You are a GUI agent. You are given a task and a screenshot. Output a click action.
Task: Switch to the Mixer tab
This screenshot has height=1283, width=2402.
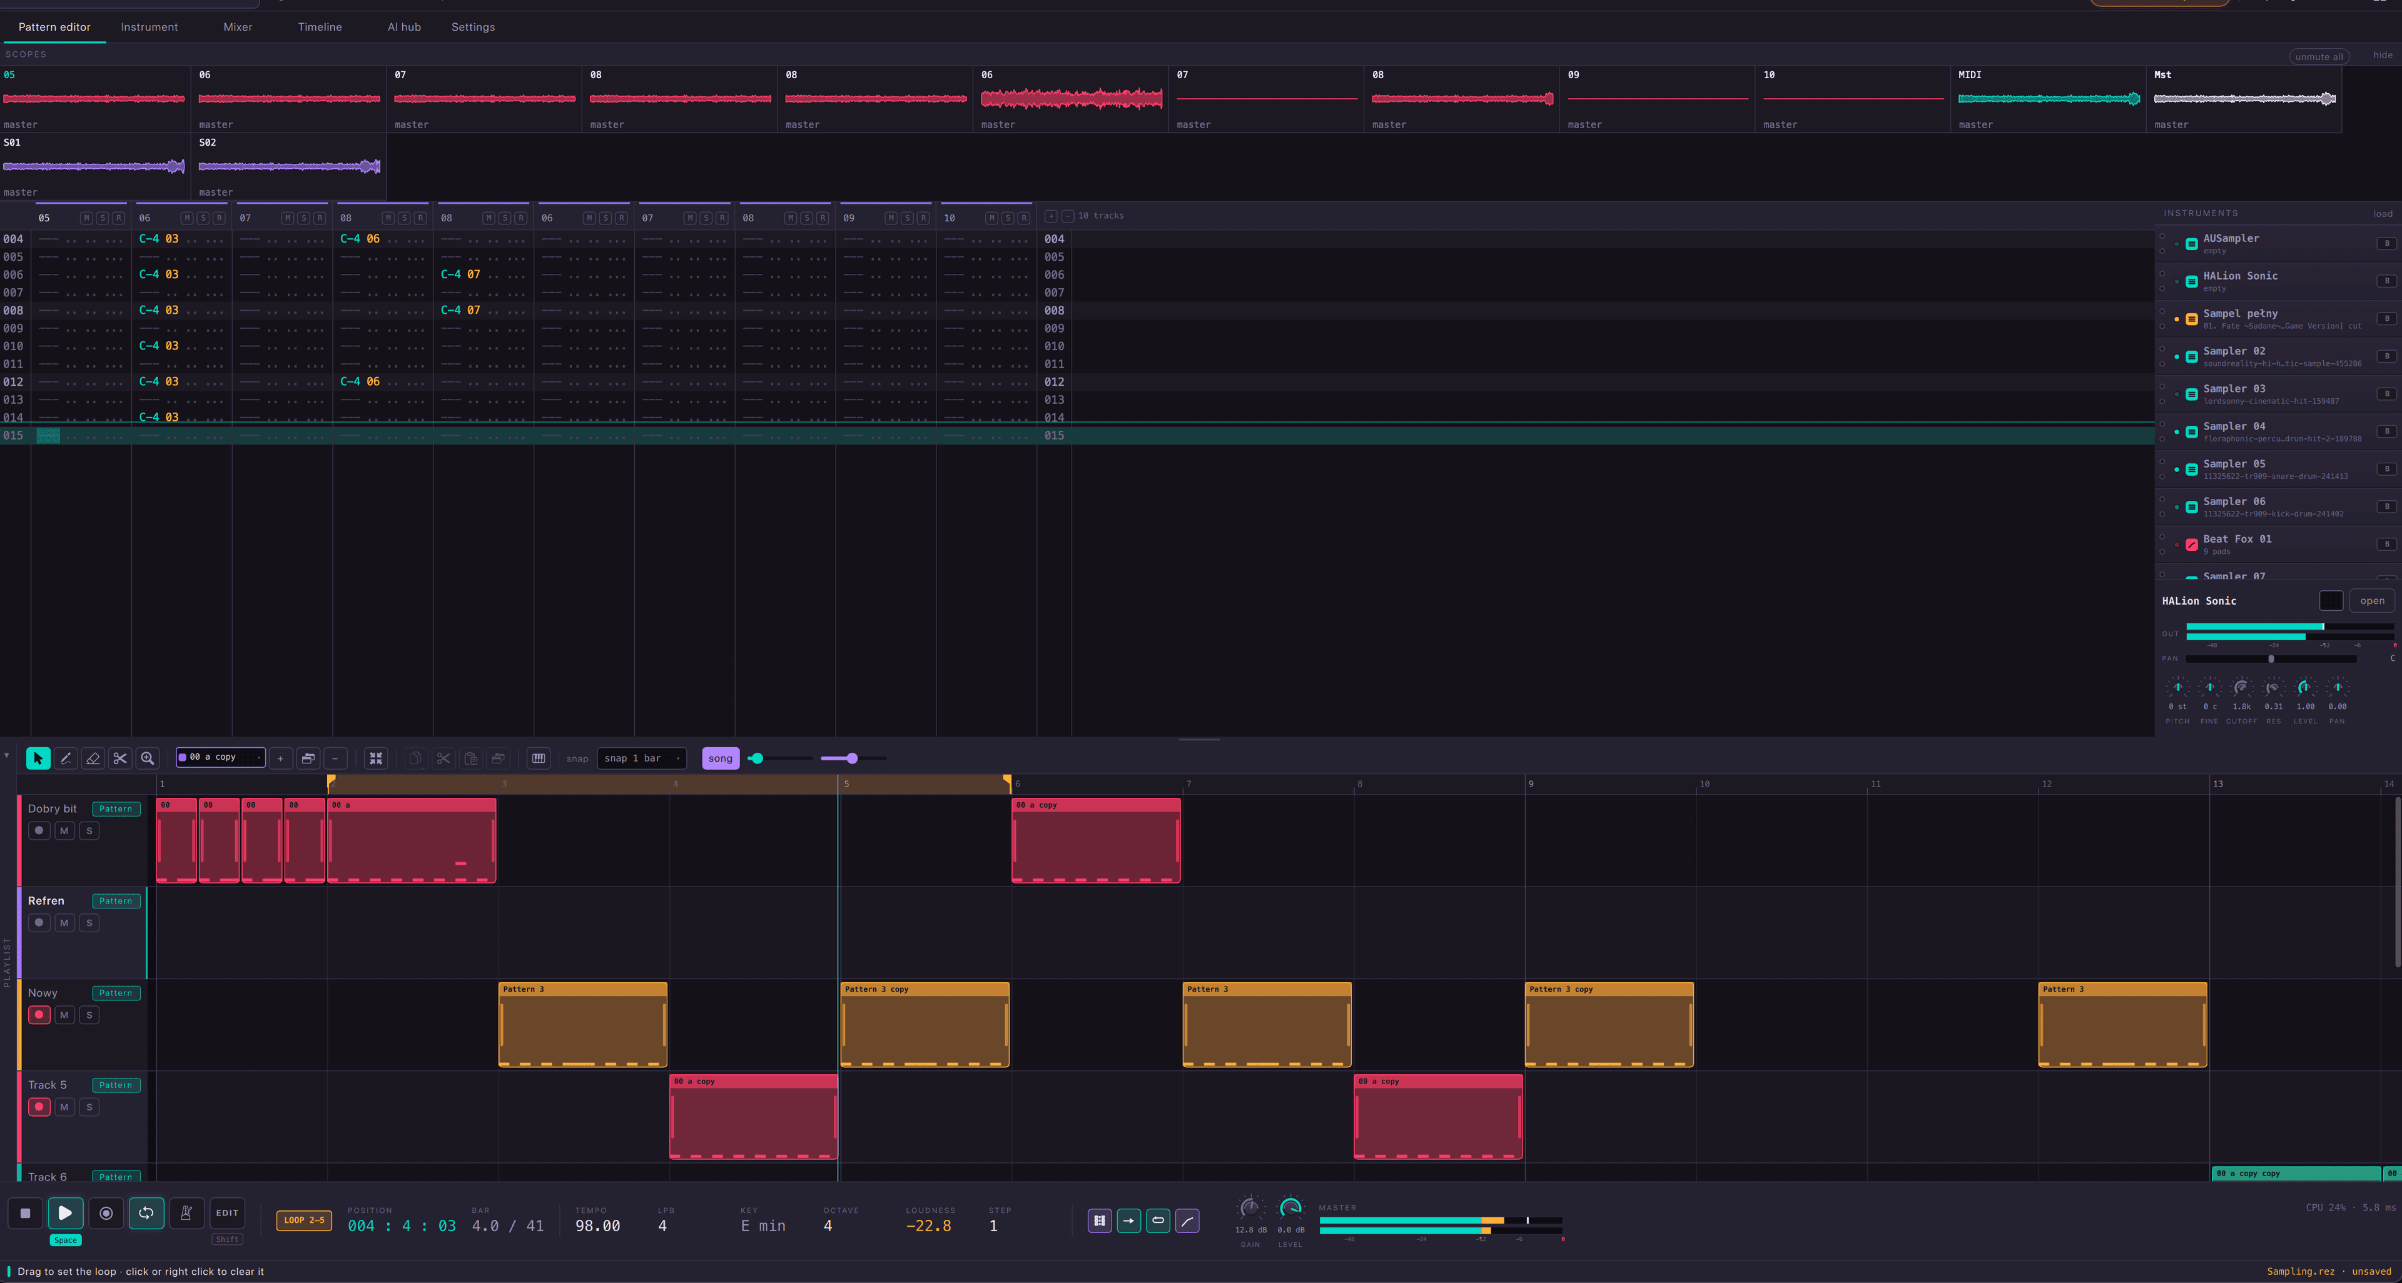point(238,27)
